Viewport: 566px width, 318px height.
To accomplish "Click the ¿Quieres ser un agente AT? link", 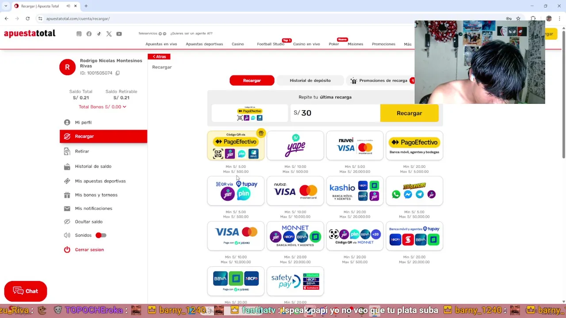I will pos(191,34).
